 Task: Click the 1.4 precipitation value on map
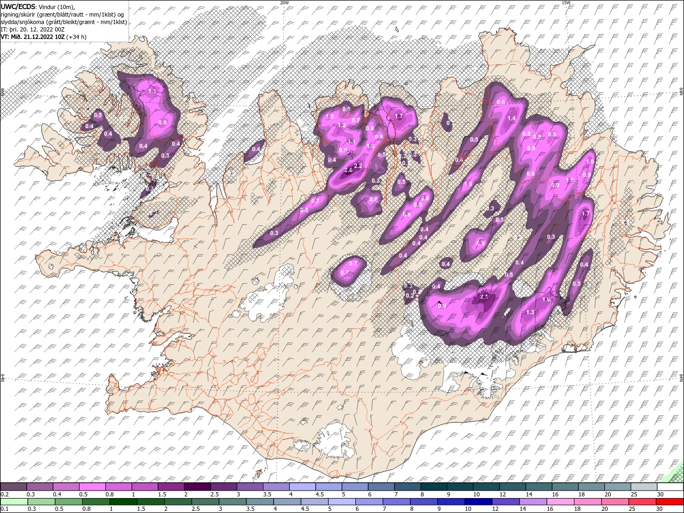tap(511, 118)
